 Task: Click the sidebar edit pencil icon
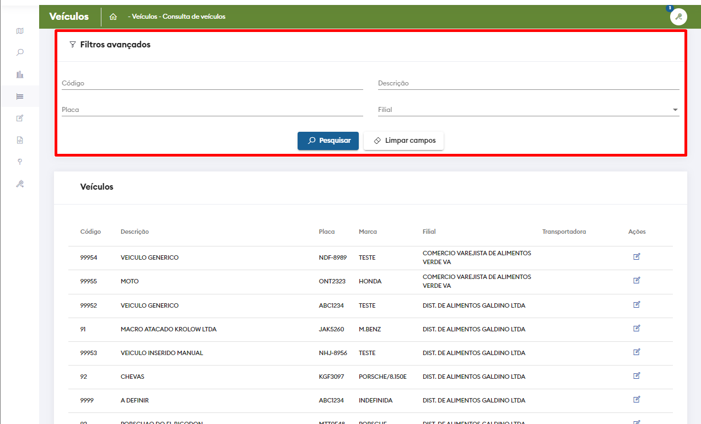click(20, 118)
